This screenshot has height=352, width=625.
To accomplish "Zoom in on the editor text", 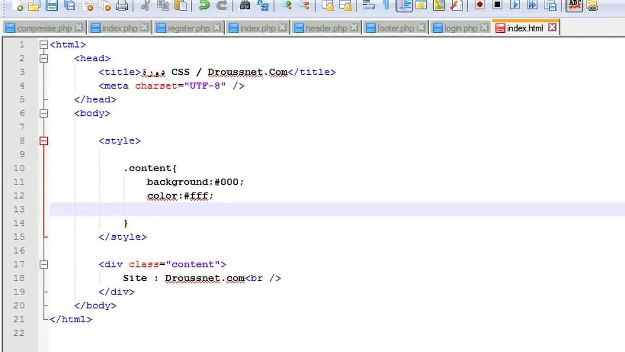I will 286,5.
